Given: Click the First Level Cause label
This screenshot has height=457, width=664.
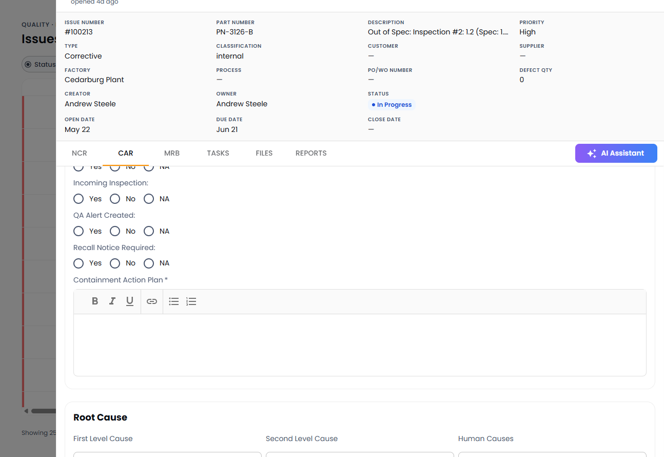Looking at the screenshot, I should click(x=103, y=439).
